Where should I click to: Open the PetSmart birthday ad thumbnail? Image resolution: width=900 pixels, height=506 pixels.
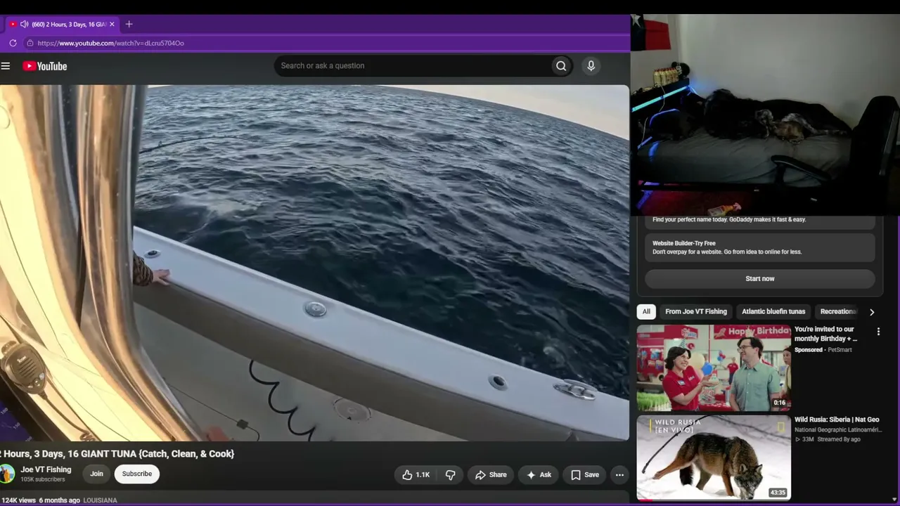pyautogui.click(x=714, y=368)
